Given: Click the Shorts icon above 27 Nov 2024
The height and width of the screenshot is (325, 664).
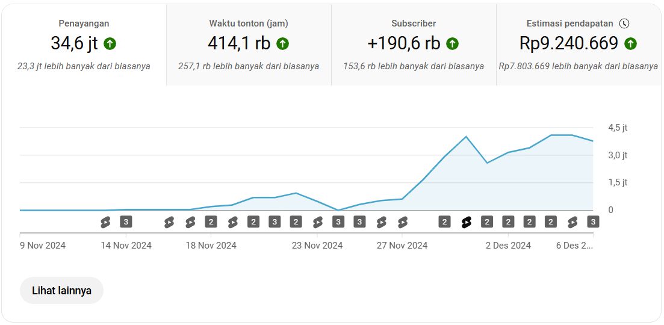Looking at the screenshot, I should tap(402, 222).
